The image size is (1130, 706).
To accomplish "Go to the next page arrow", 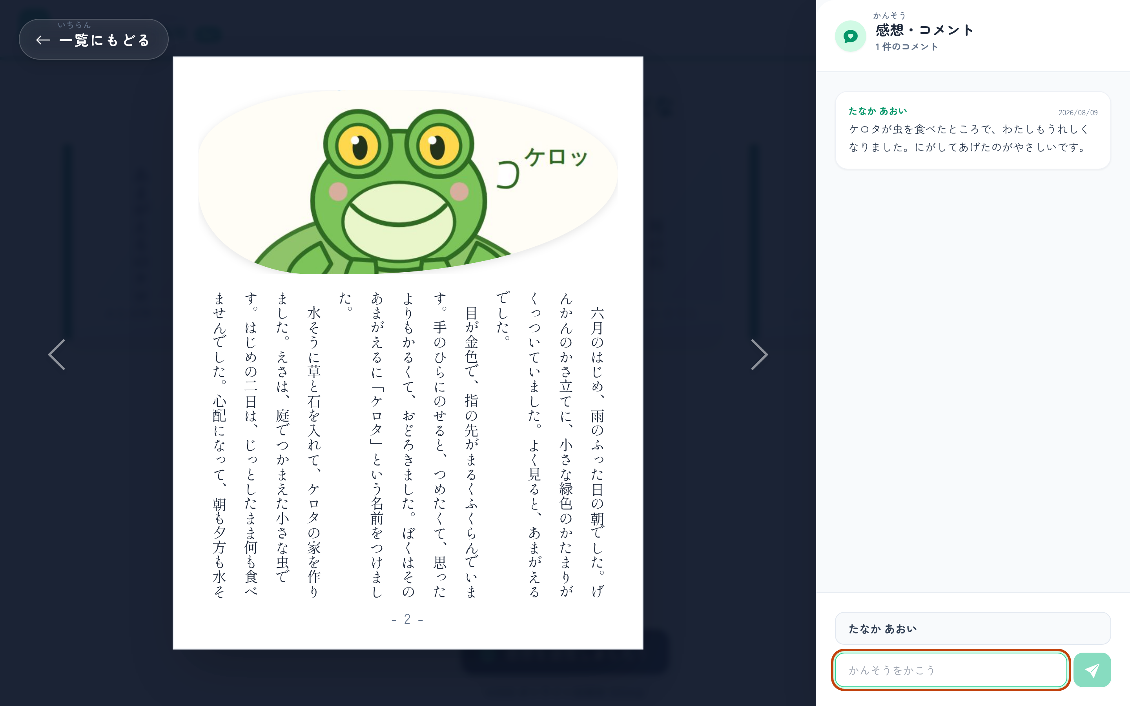I will 759,355.
